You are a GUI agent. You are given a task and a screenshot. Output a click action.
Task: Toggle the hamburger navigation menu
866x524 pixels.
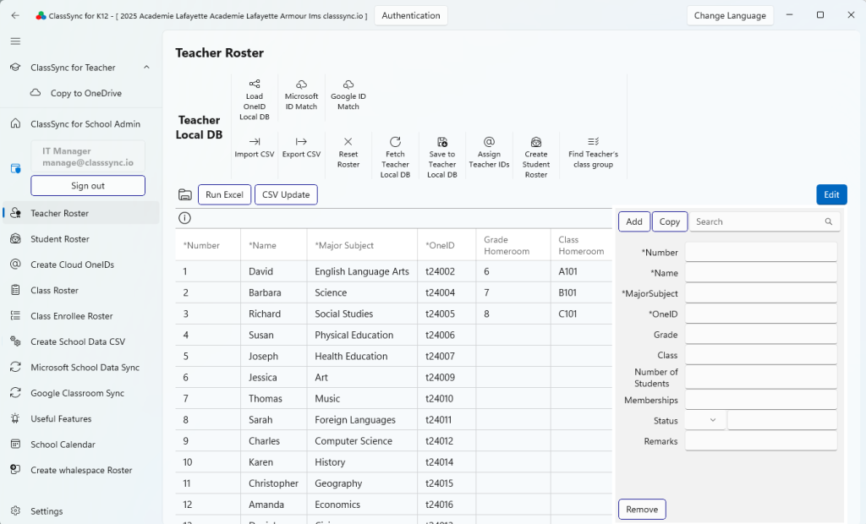tap(15, 41)
